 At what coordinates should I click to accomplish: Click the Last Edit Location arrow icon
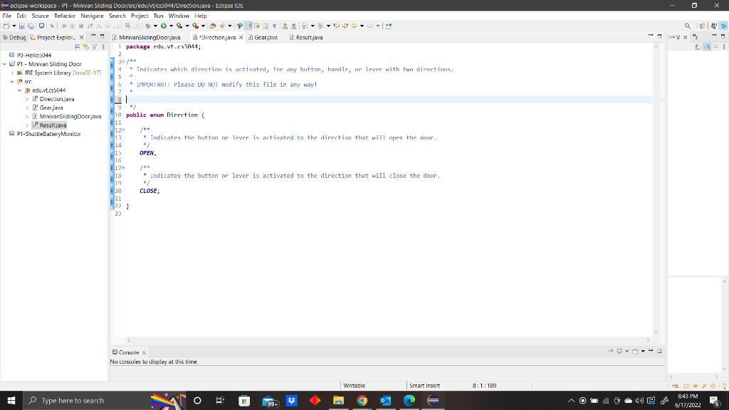(337, 26)
